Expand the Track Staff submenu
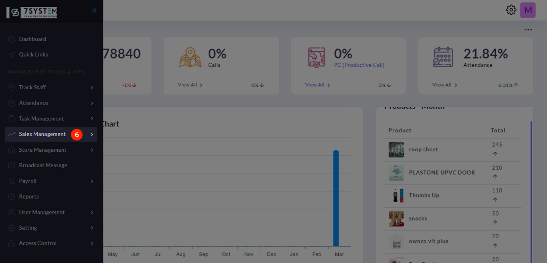Image resolution: width=547 pixels, height=263 pixels. 92,87
